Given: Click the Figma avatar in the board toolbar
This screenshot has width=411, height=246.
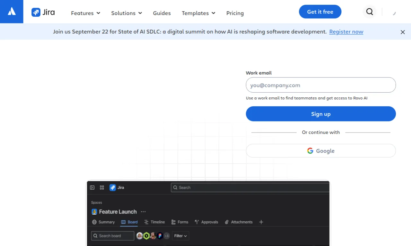Looking at the screenshot, I should pos(160,236).
